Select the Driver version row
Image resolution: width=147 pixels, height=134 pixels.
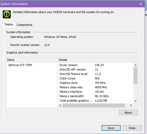pos(96,65)
